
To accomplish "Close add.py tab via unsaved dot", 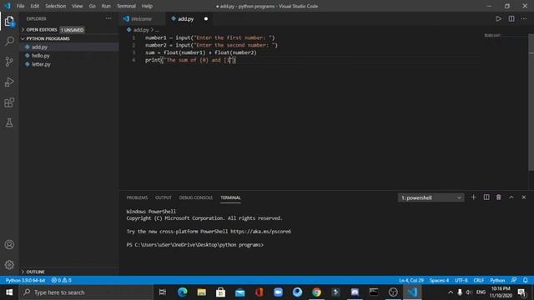I will click(206, 18).
